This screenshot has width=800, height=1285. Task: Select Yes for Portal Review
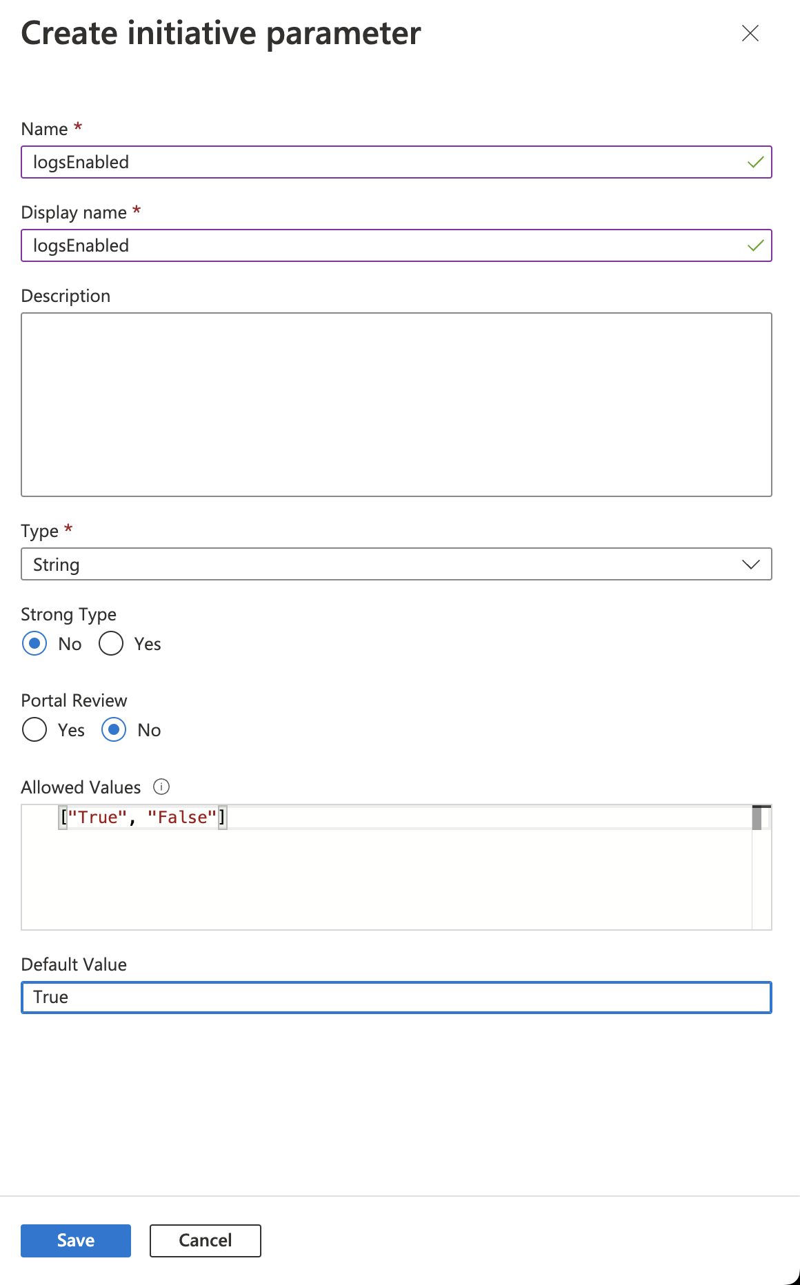(34, 729)
